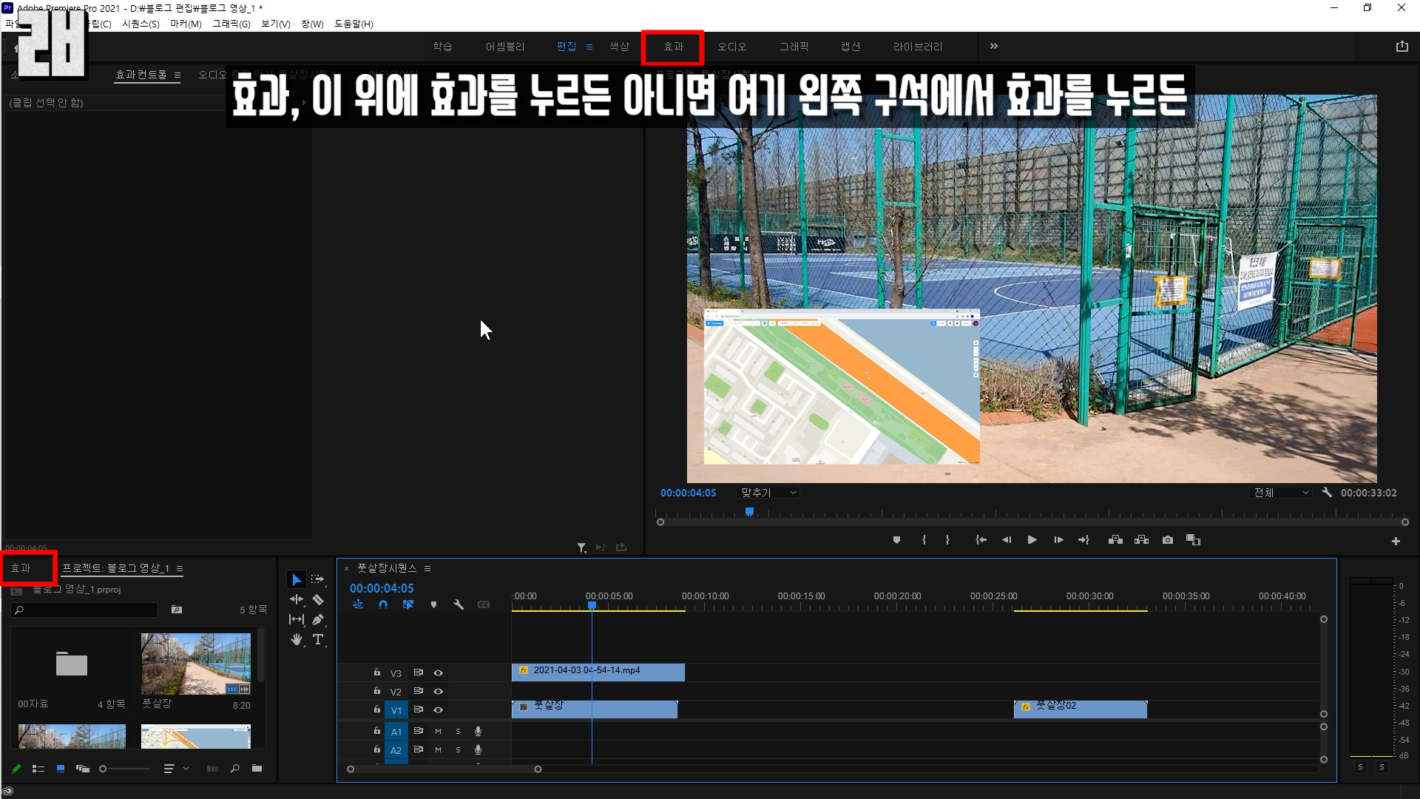The height and width of the screenshot is (799, 1420).
Task: Click the Add Marker button in Program monitor
Action: click(x=896, y=540)
